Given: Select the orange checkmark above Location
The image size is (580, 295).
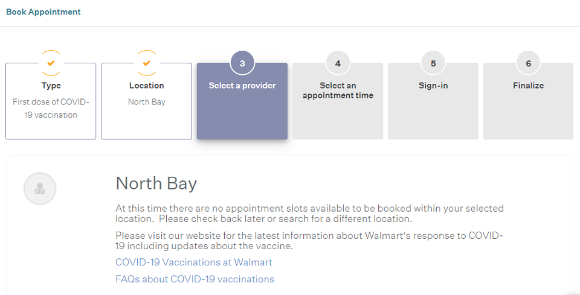Looking at the screenshot, I should 146,63.
